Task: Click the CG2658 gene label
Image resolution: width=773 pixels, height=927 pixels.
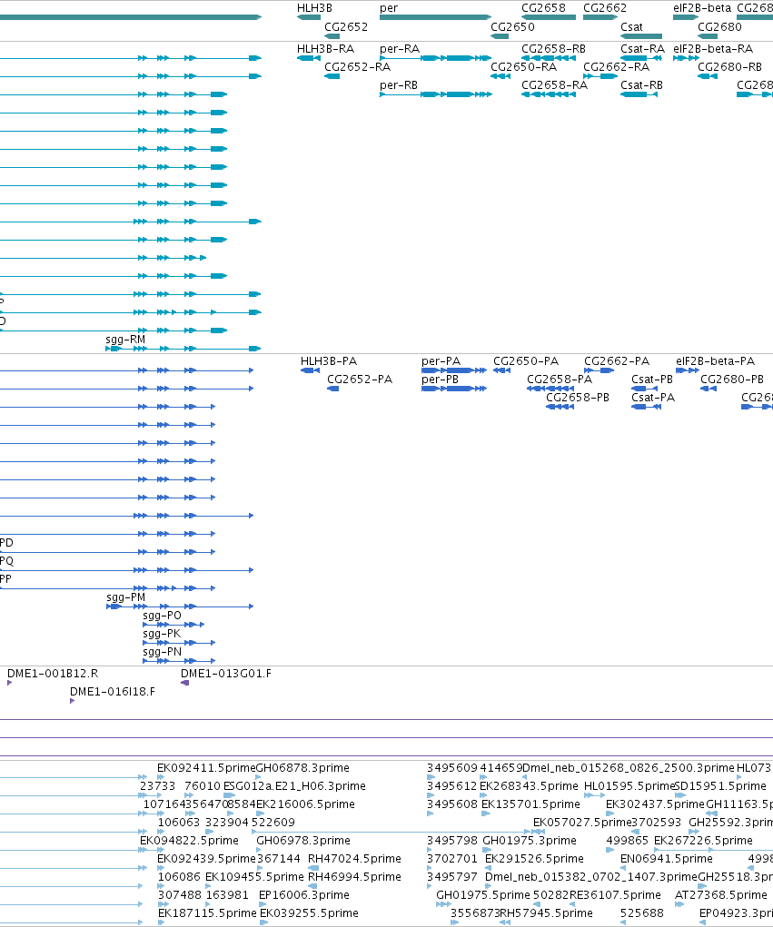Action: click(543, 8)
